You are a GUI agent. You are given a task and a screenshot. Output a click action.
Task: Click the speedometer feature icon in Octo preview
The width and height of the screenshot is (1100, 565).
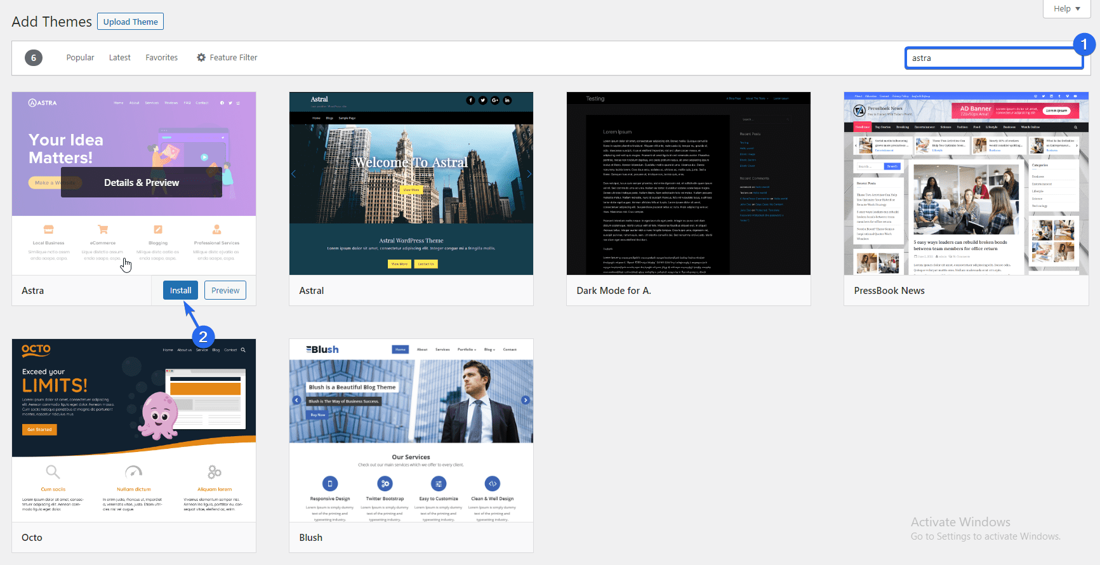(133, 472)
